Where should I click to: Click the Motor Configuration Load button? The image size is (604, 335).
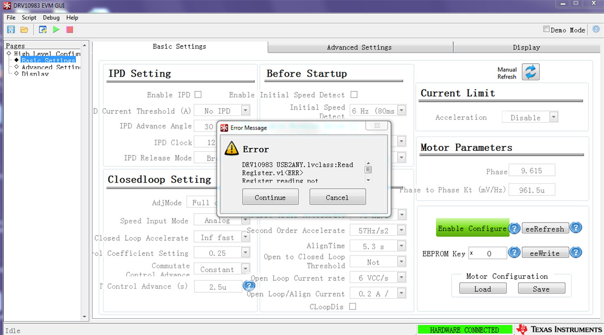[x=483, y=288]
